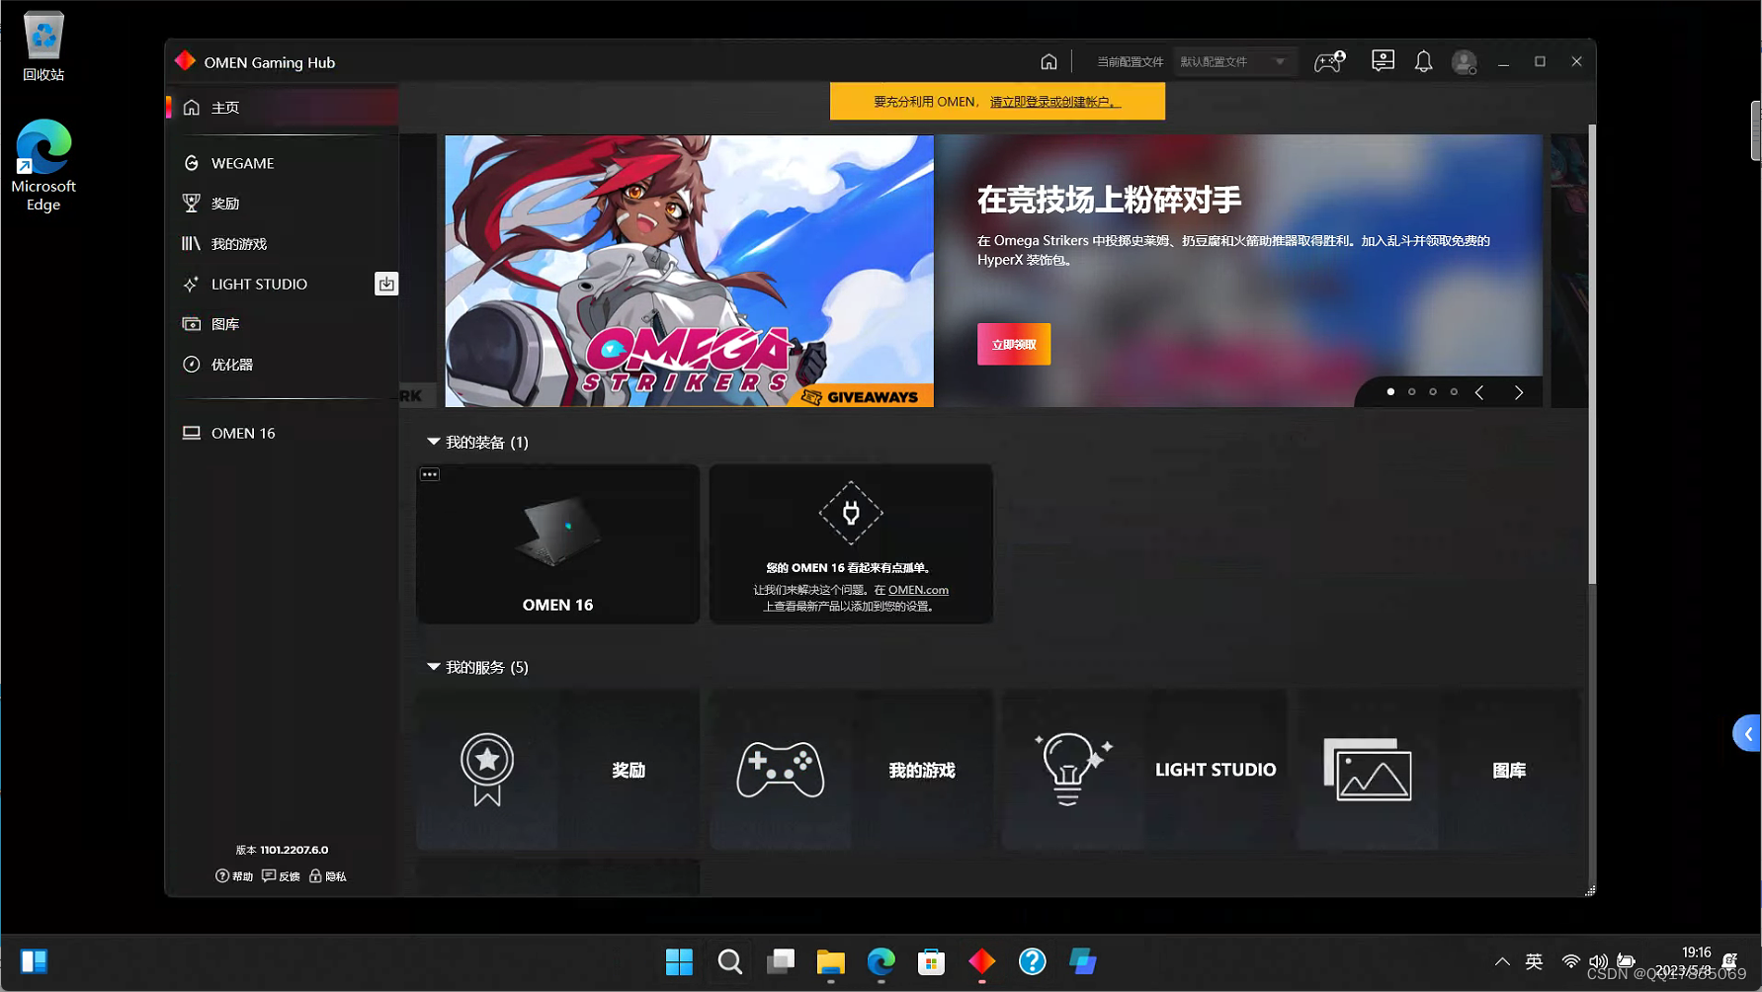Open the user account avatar
Viewport: 1762px width, 992px height.
click(x=1464, y=62)
